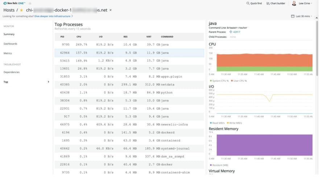Toggle Resident (MB) purple legend swatch

tap(211, 165)
